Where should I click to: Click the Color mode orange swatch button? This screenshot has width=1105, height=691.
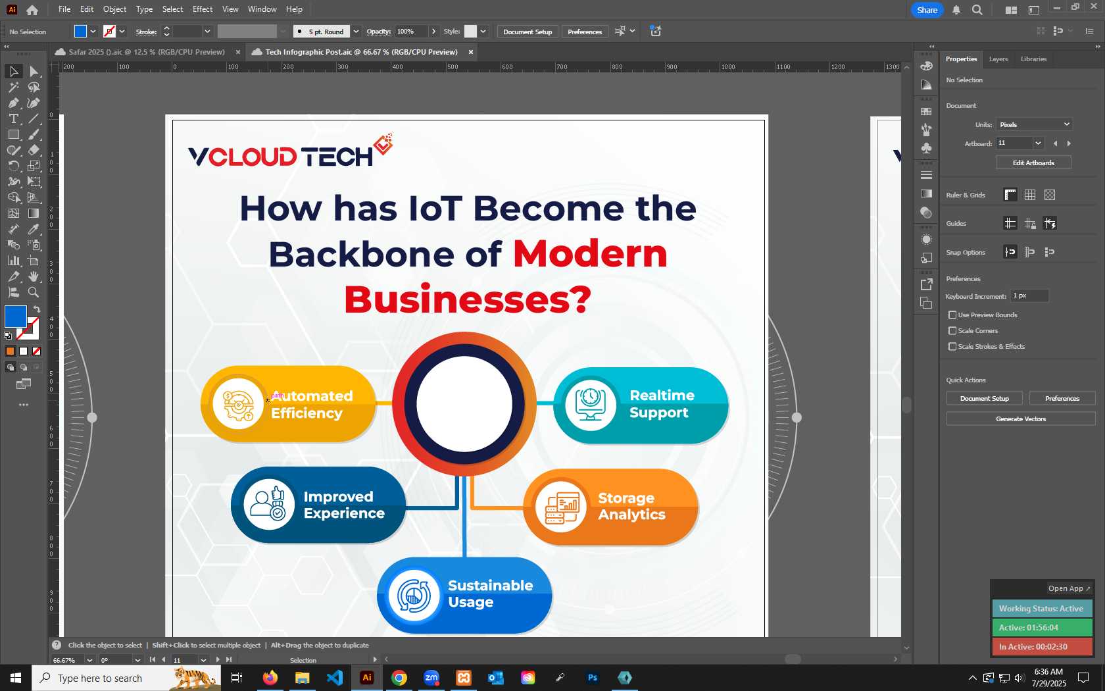pyautogui.click(x=11, y=351)
